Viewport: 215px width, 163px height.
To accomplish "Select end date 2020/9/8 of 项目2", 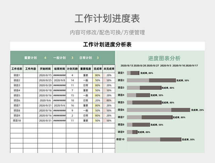I will coord(59,80).
